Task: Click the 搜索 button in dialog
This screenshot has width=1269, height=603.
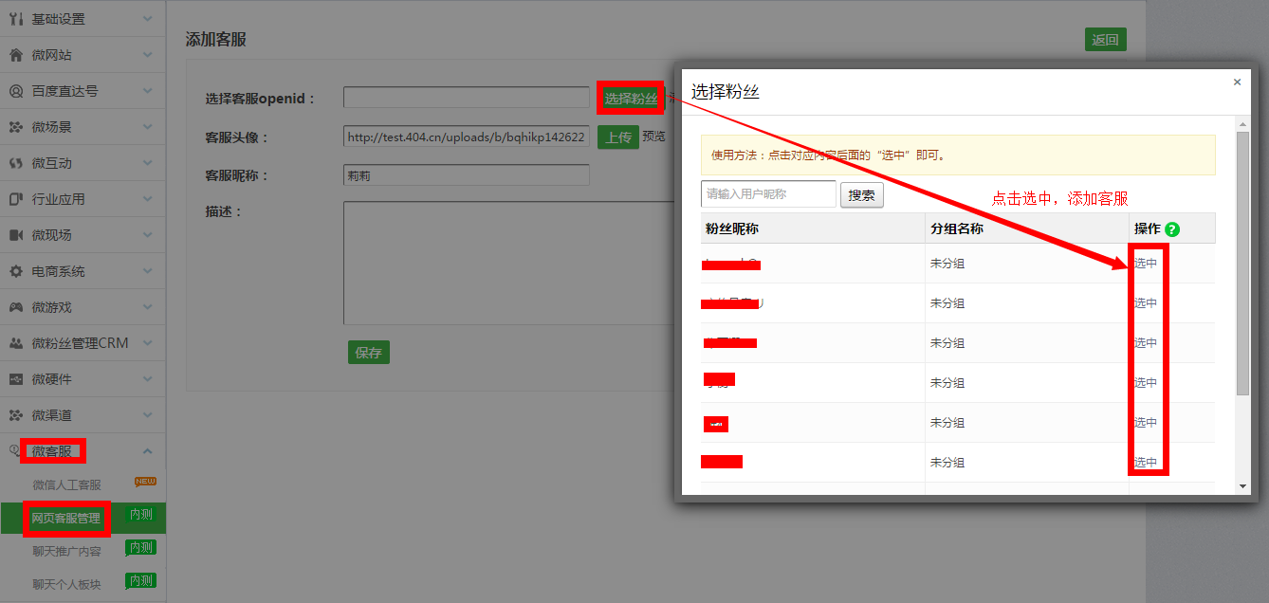Action: (862, 195)
